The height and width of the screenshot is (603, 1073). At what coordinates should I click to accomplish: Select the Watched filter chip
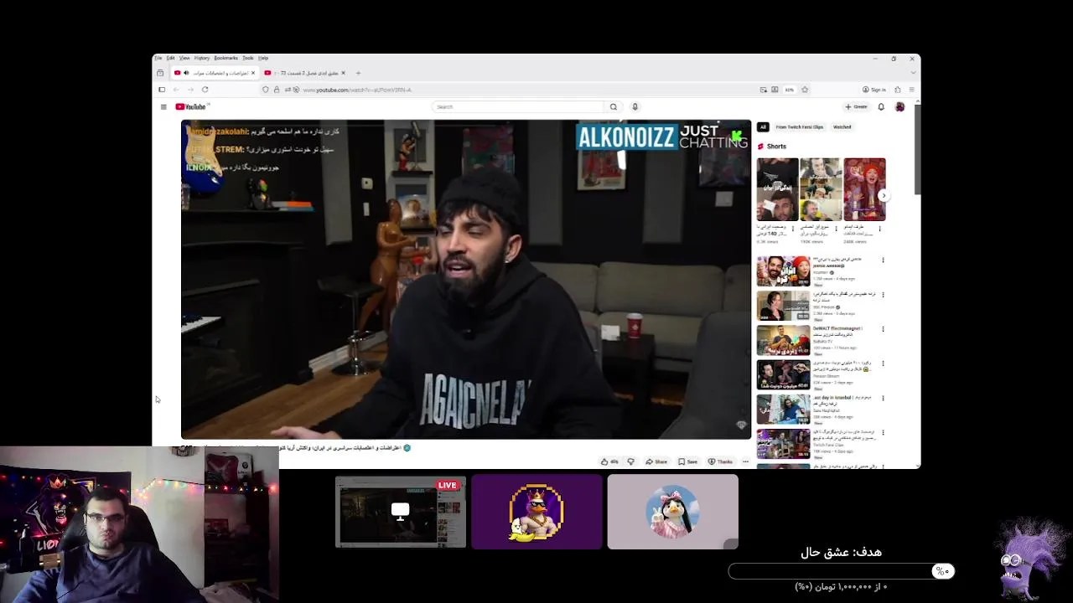tap(842, 127)
